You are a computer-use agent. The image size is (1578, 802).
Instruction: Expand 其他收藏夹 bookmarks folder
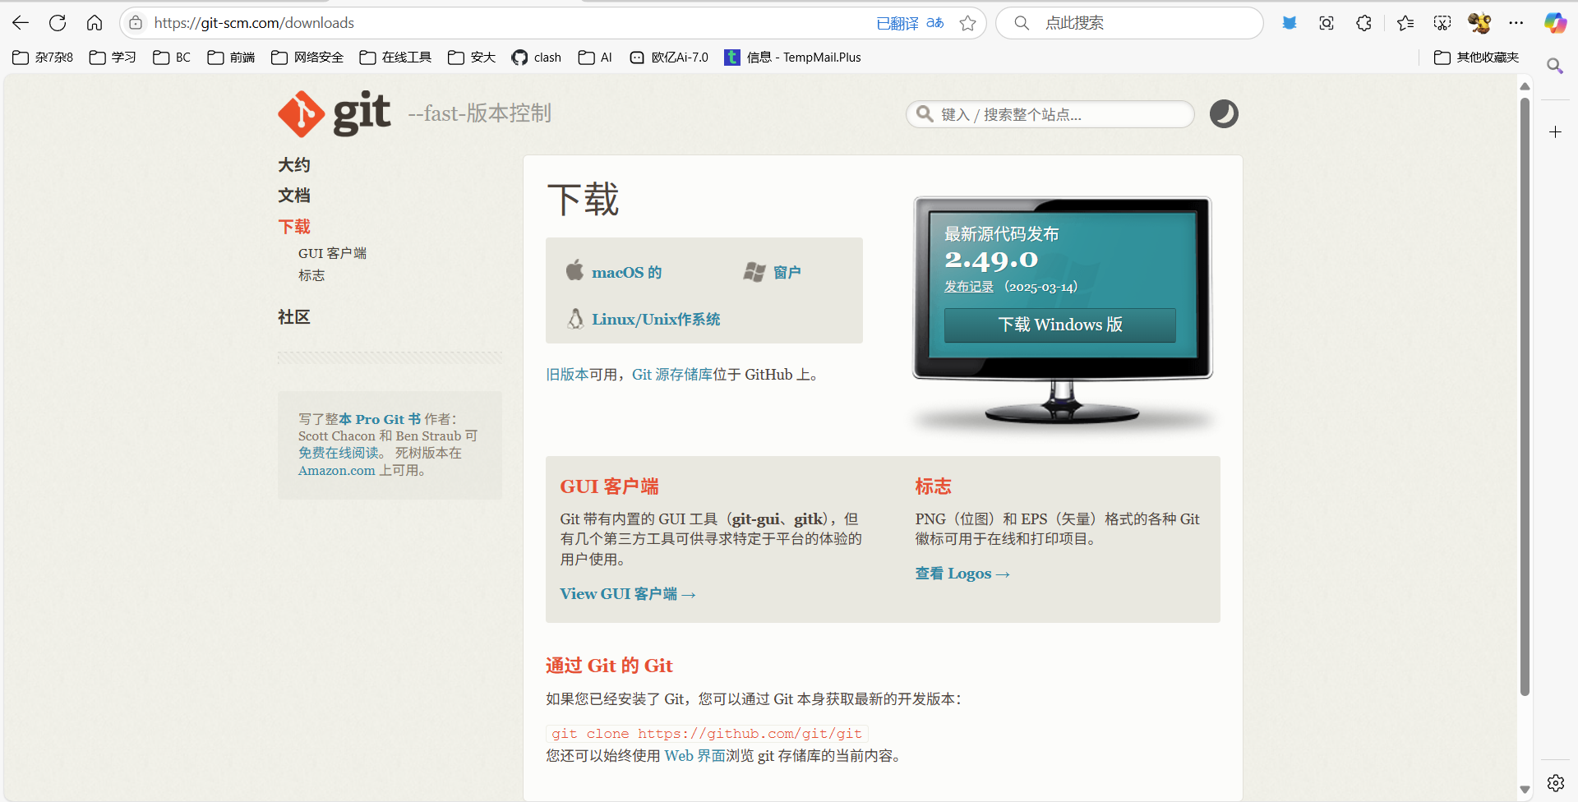[x=1476, y=58]
